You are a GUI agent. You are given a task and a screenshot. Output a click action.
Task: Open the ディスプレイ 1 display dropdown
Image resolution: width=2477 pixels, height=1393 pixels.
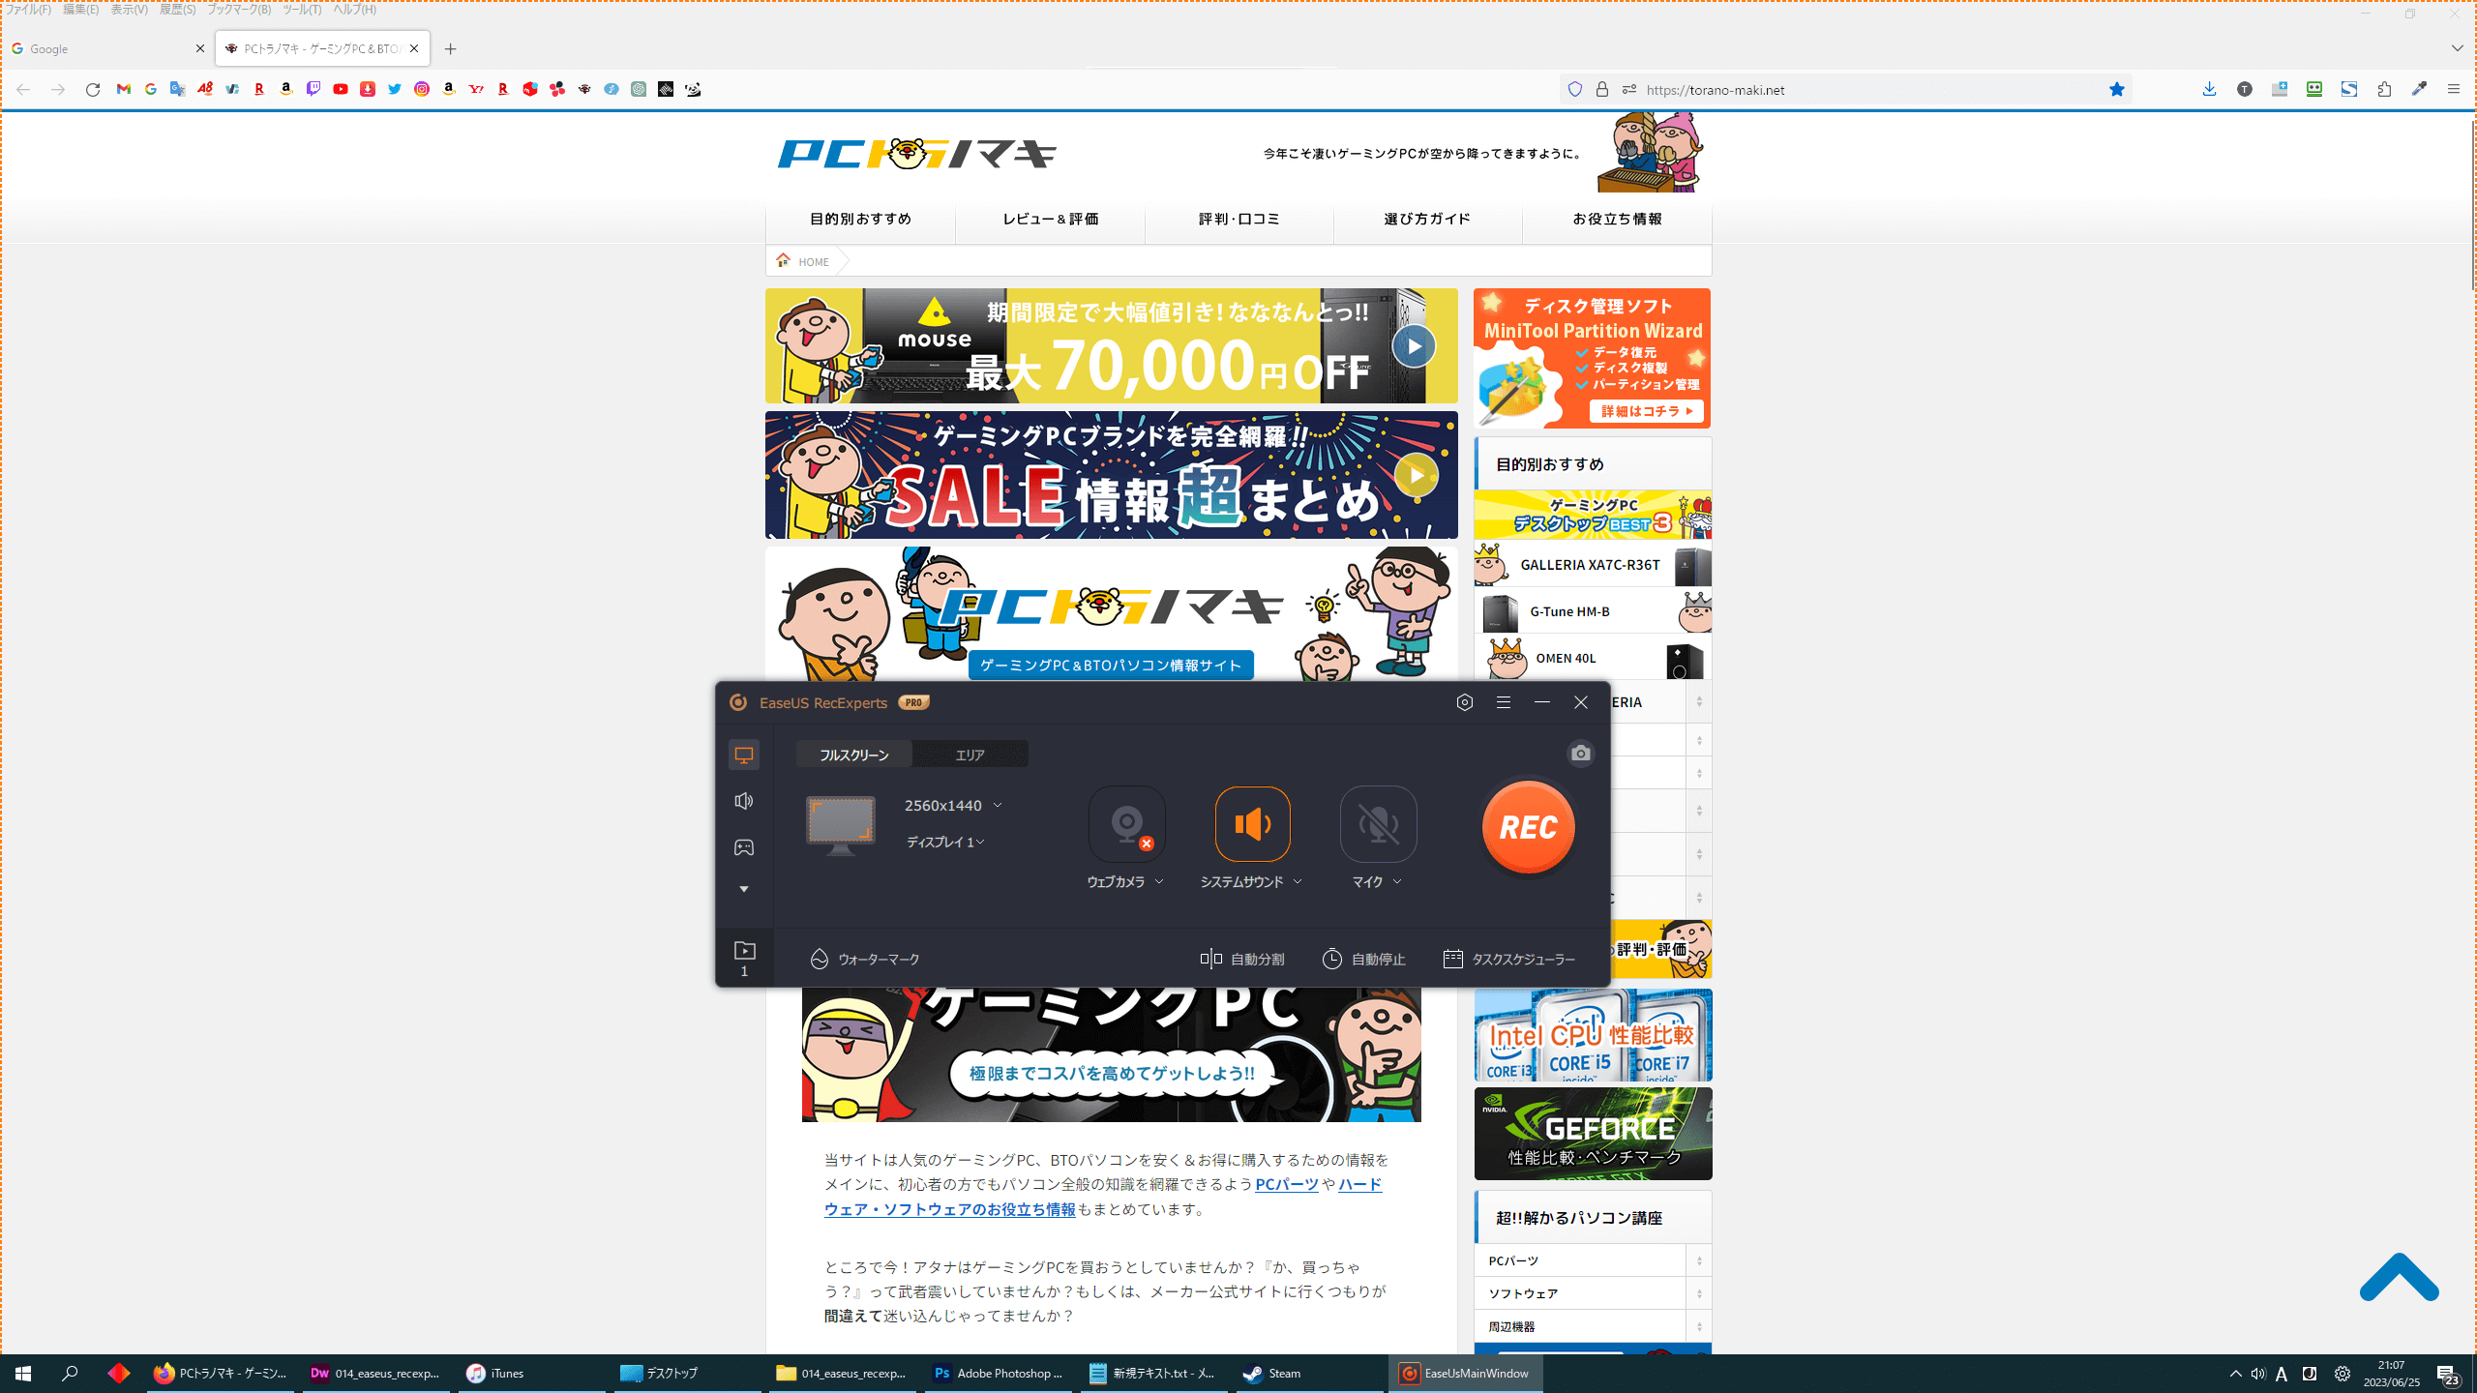pos(945,843)
